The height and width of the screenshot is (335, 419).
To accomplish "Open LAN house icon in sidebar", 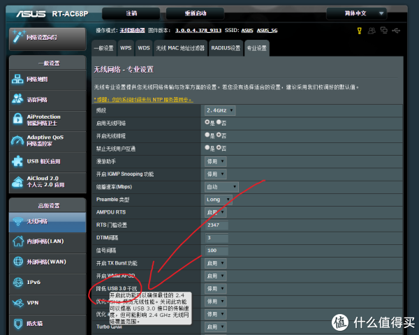I will coord(18,241).
